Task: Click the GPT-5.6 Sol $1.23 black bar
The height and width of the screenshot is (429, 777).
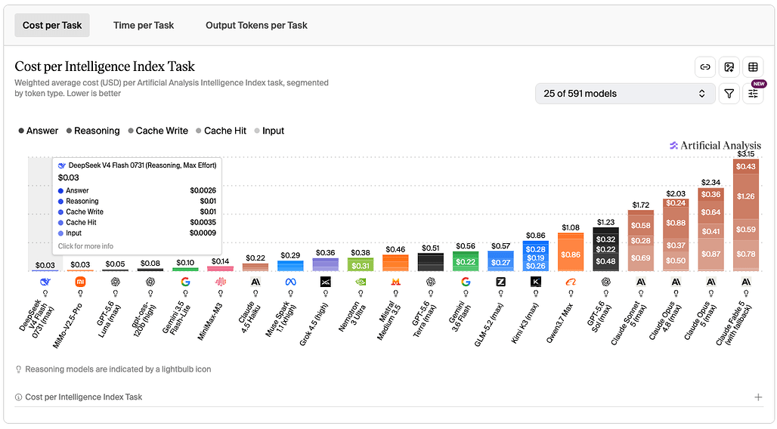Action: coord(605,249)
